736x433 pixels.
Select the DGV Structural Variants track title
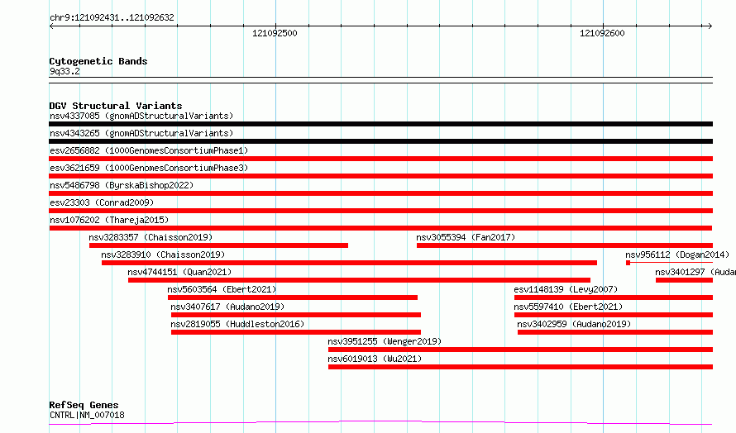point(116,106)
